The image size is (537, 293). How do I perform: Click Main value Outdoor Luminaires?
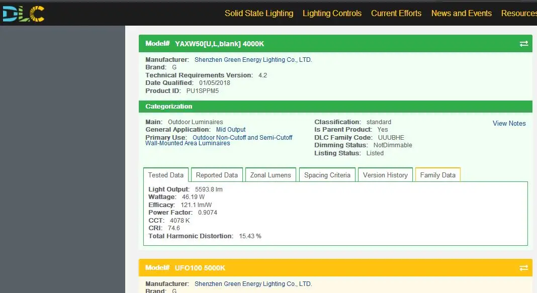tap(195, 122)
